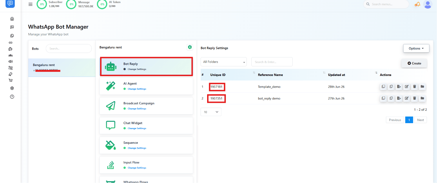The width and height of the screenshot is (437, 183).
Task: Delete the Template_demo bot reply
Action: [414, 87]
